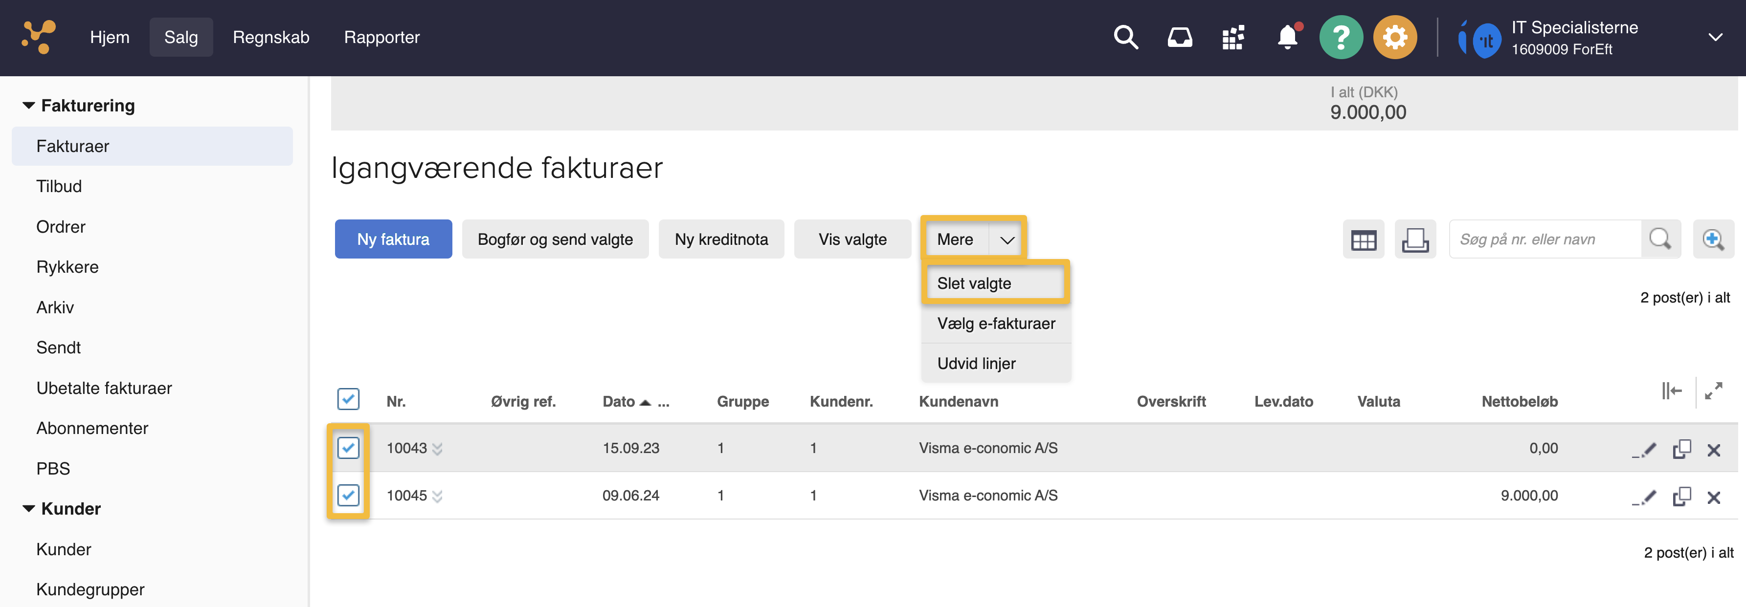The image size is (1746, 607).
Task: Click the Ny faktura button
Action: tap(393, 240)
